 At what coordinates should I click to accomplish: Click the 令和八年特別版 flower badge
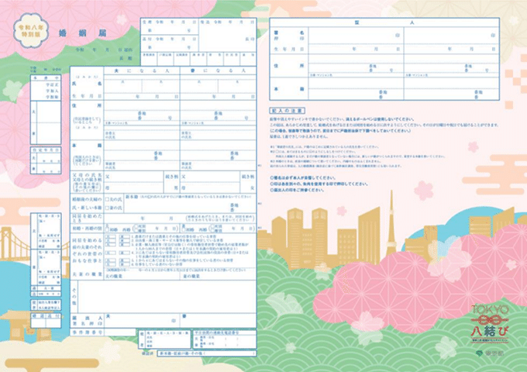coord(31,30)
